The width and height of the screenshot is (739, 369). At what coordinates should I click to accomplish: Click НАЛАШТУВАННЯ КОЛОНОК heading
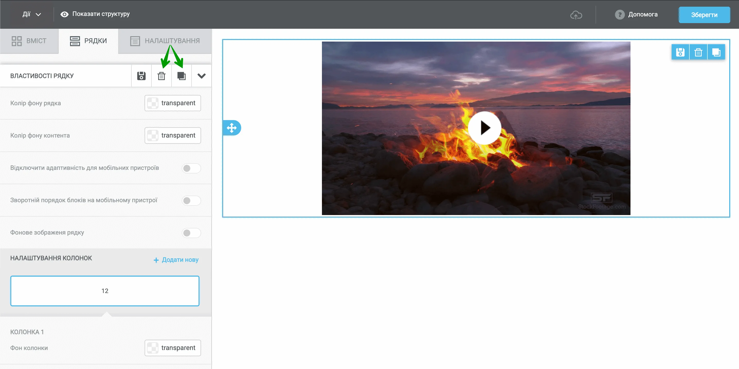coord(51,258)
